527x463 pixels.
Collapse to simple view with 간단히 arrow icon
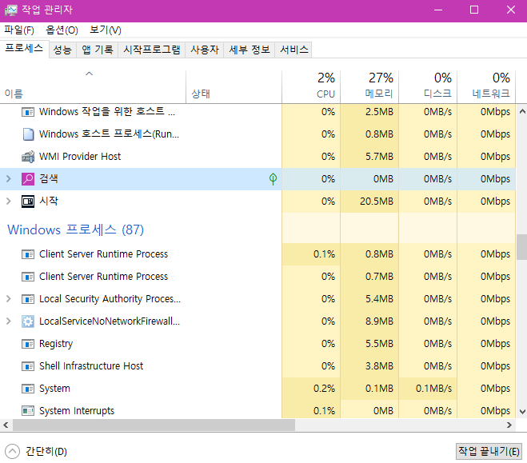click(x=13, y=451)
